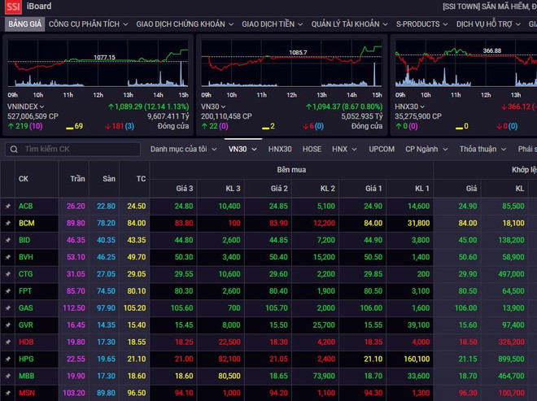Pin the HPG stock row
Image resolution: width=537 pixels, height=401 pixels.
pyautogui.click(x=7, y=360)
